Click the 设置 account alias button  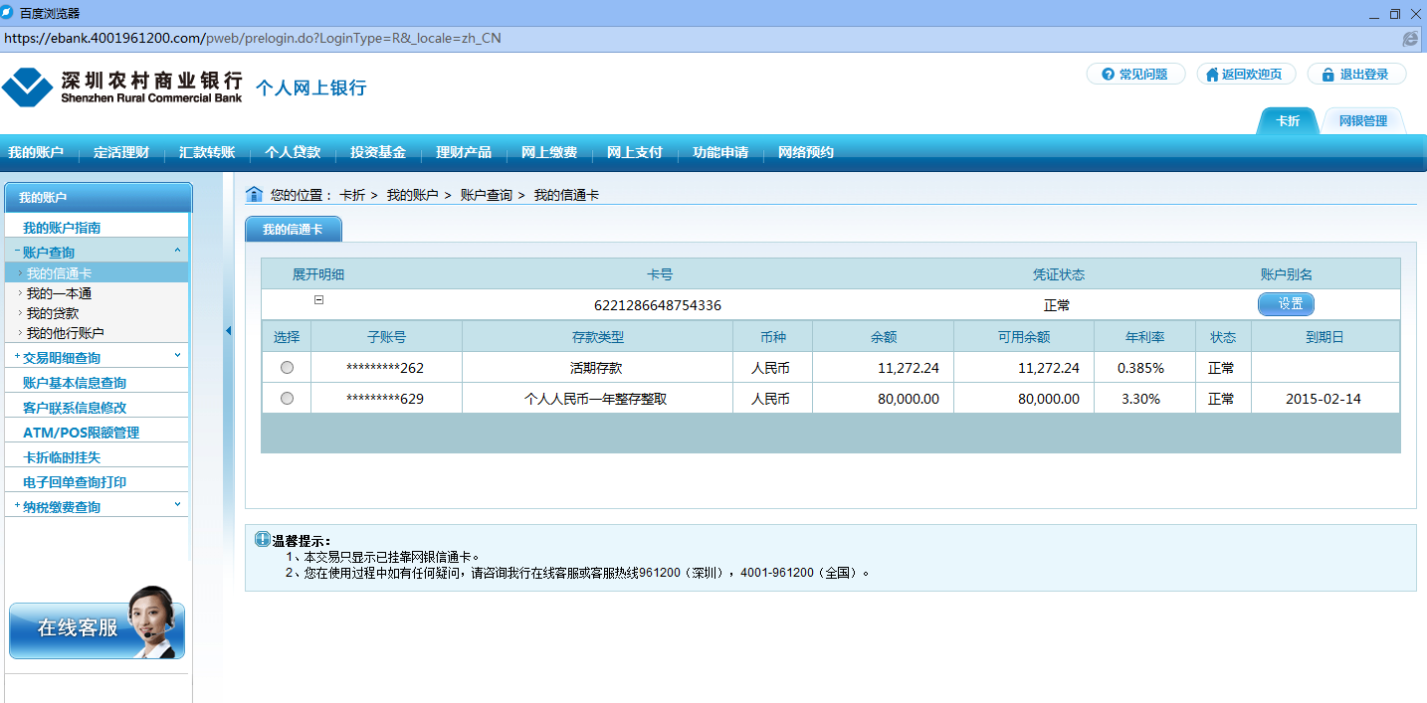click(x=1286, y=304)
